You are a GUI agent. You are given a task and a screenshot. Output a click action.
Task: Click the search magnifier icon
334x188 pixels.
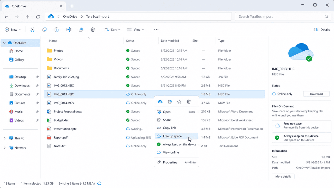coord(326,16)
